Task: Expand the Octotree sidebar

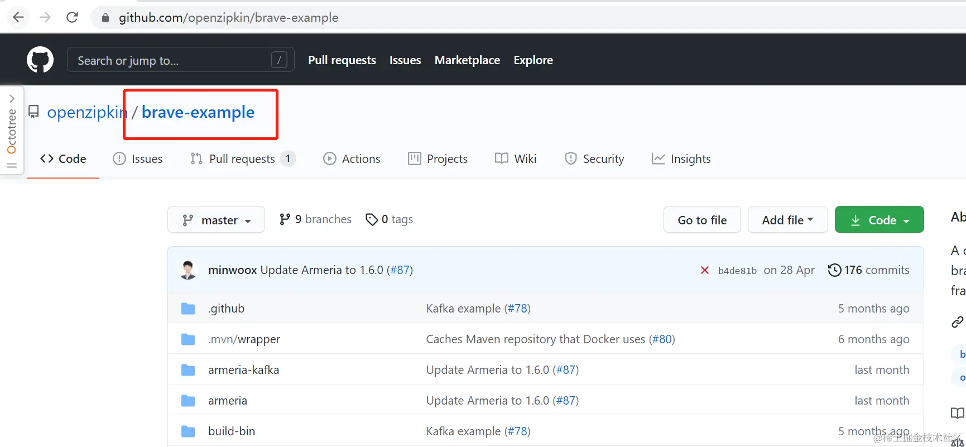Action: pos(12,99)
